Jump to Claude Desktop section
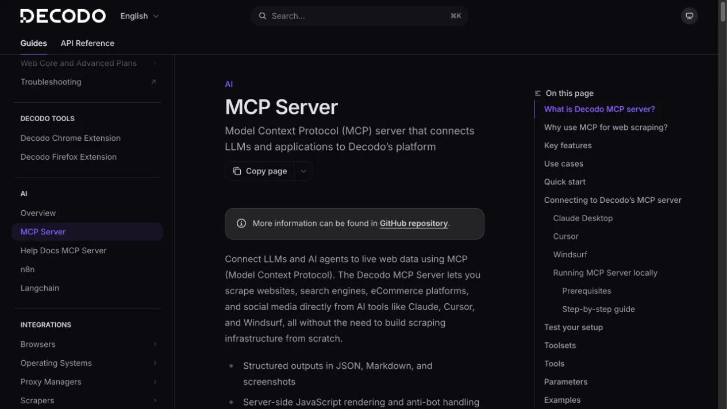The height and width of the screenshot is (409, 727). pos(583,218)
